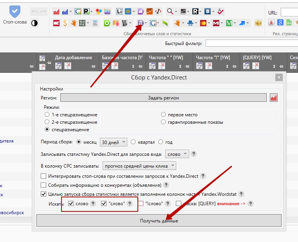This screenshot has height=242, width=298.
Task: Click the blue hat spy icon
Action: click(190, 23)
